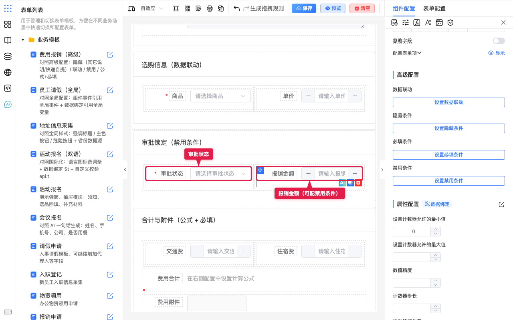
Task: Click 设置禁用条件 button
Action: [x=449, y=181]
